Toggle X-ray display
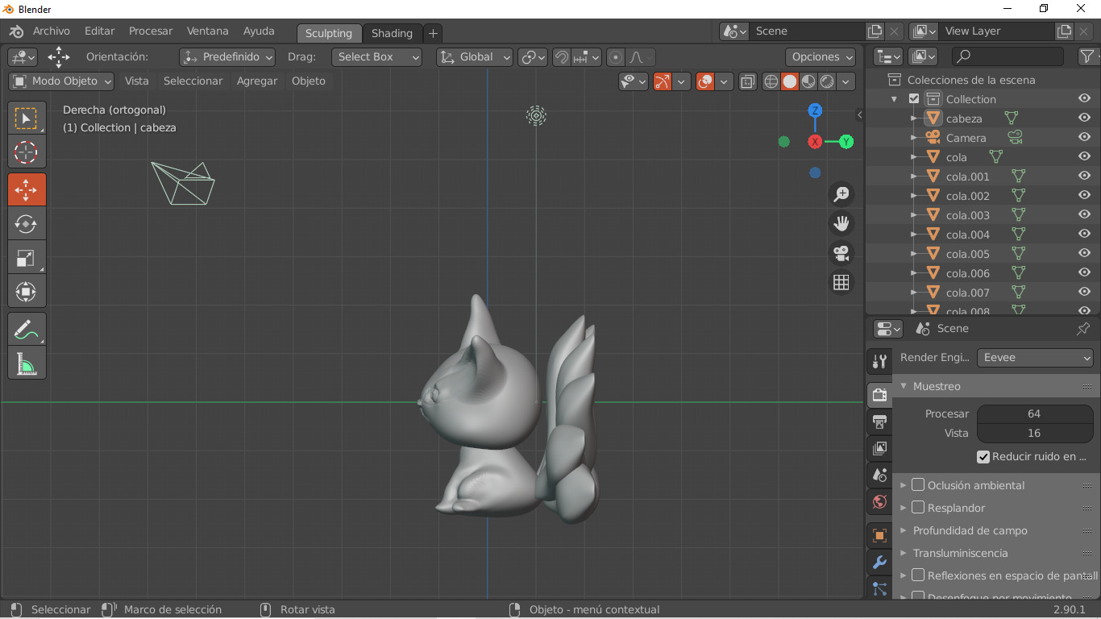 click(748, 81)
